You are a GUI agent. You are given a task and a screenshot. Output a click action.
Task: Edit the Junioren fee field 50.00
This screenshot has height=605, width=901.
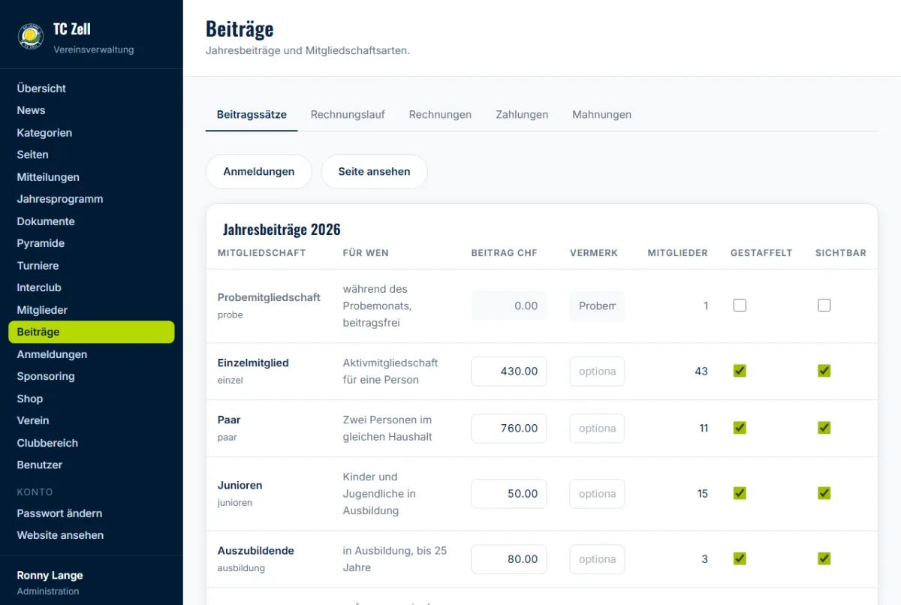(x=509, y=494)
